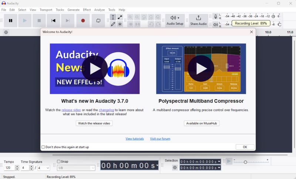Click the Trim audio outside selection icon
The height and width of the screenshot is (179, 296).
coord(130,24)
